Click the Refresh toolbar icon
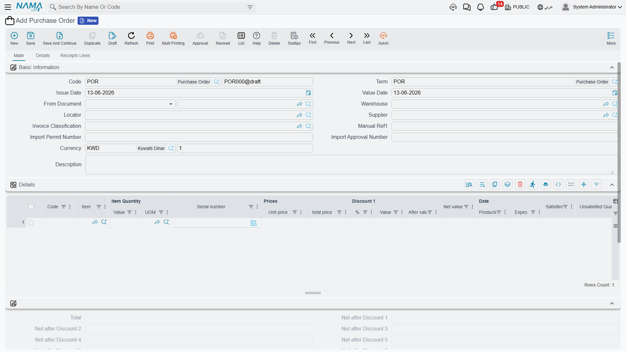626x352 pixels. [x=131, y=38]
